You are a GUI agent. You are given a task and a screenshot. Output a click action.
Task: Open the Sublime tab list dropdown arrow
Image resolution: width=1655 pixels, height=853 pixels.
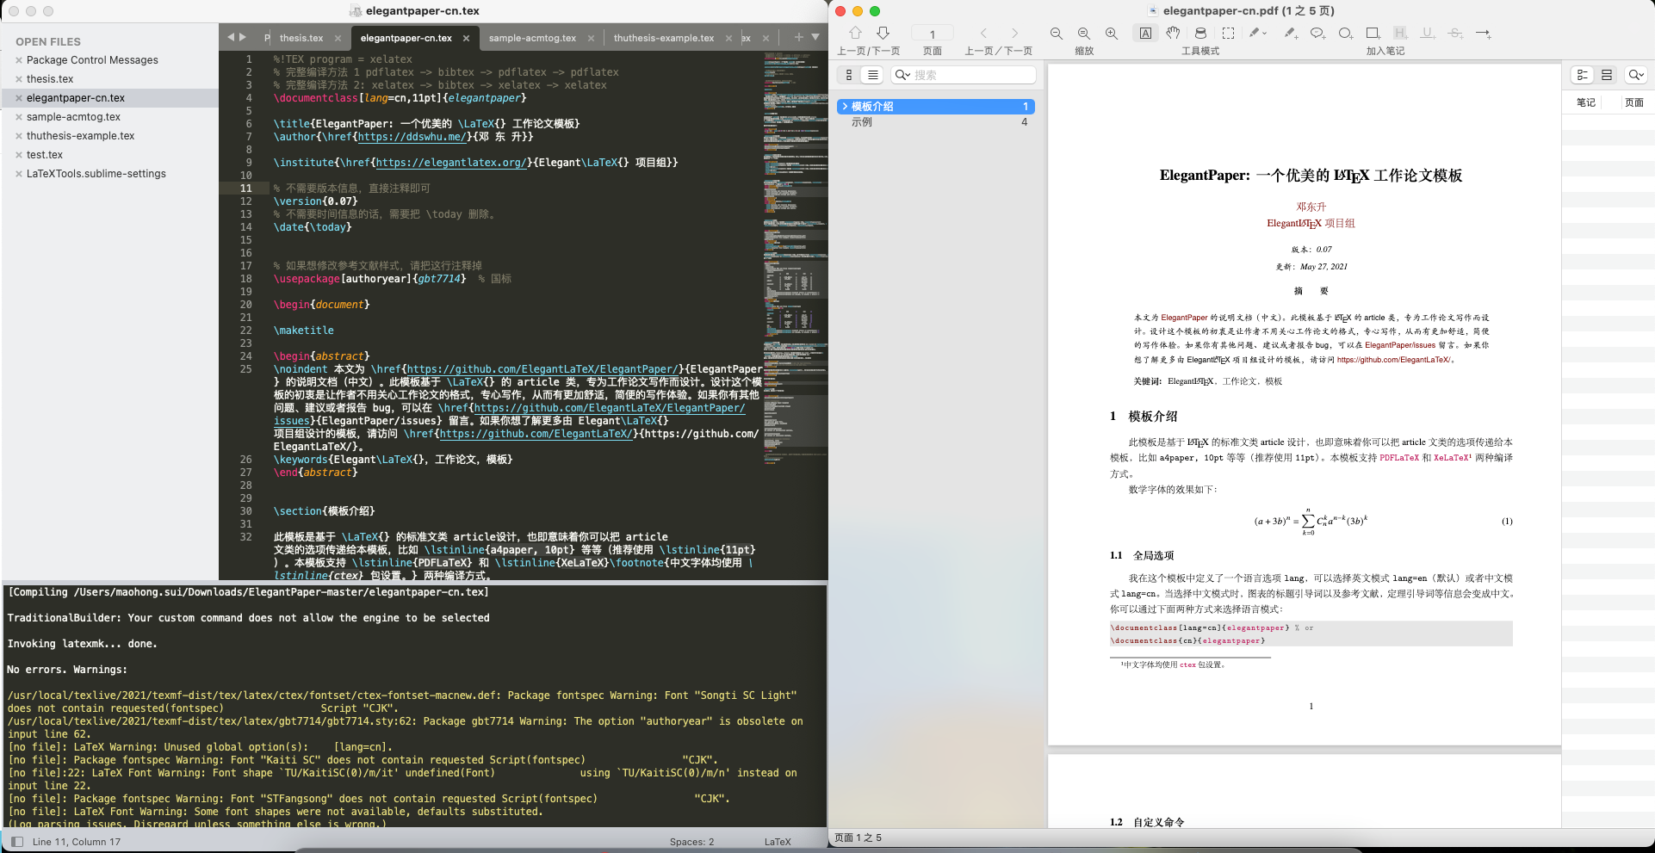click(815, 37)
